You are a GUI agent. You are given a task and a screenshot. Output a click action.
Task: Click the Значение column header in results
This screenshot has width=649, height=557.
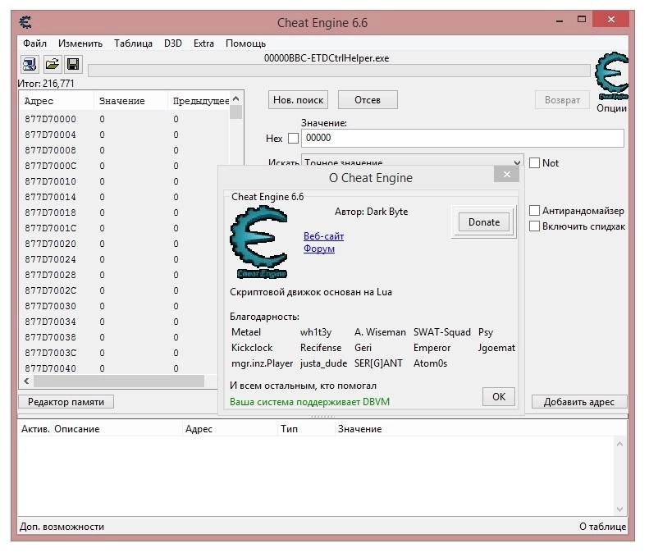coord(130,101)
